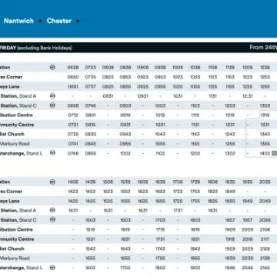Click the 2056 Stand C time
277x277 pixels.
(x=265, y=220)
